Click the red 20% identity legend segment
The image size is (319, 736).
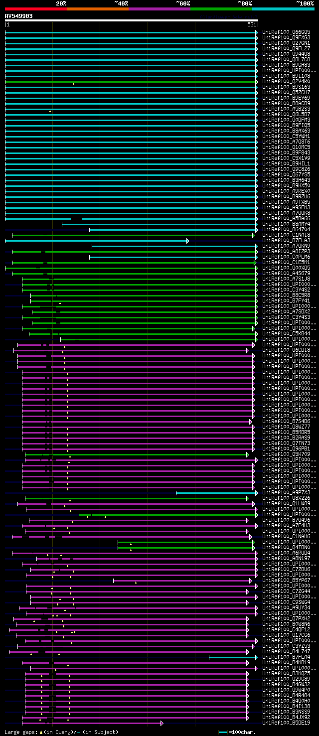(35, 8)
